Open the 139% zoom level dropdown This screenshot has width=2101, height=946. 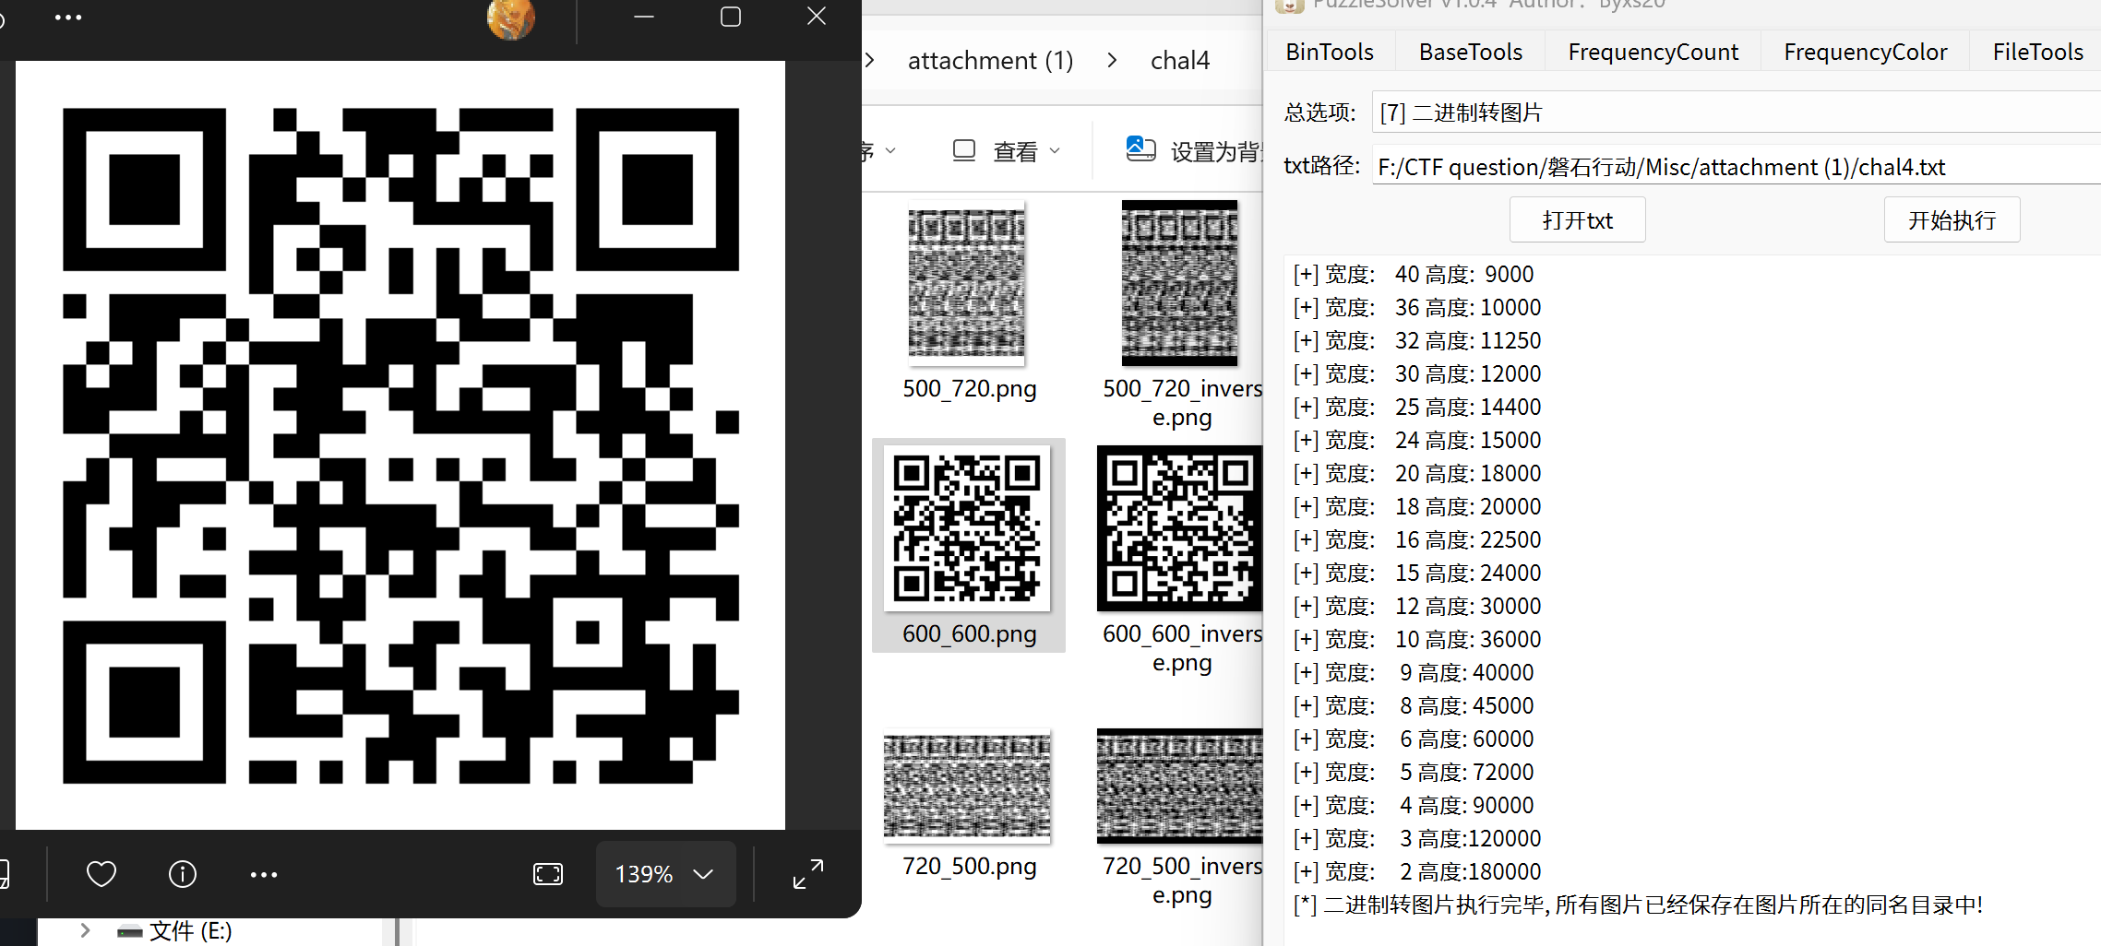point(665,873)
